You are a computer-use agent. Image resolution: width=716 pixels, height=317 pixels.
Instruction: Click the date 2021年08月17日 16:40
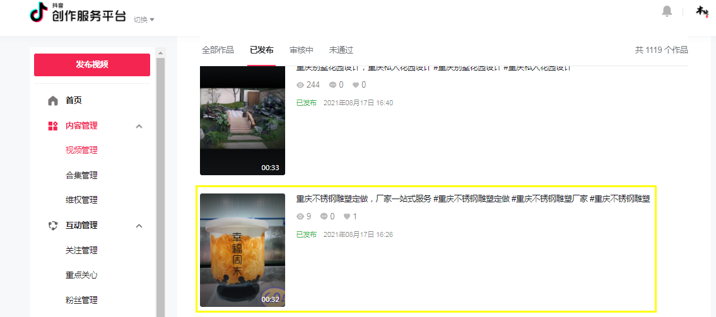coord(358,103)
